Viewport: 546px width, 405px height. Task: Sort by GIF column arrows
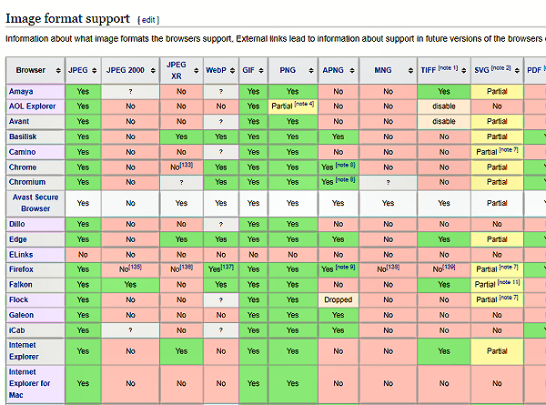pos(261,70)
